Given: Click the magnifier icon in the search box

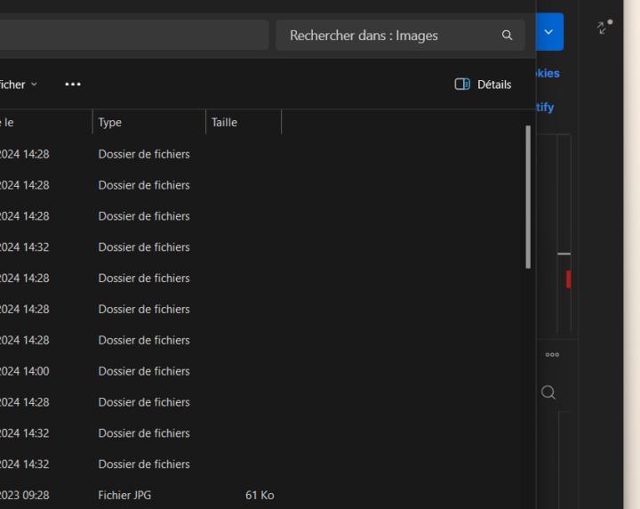Looking at the screenshot, I should 507,36.
